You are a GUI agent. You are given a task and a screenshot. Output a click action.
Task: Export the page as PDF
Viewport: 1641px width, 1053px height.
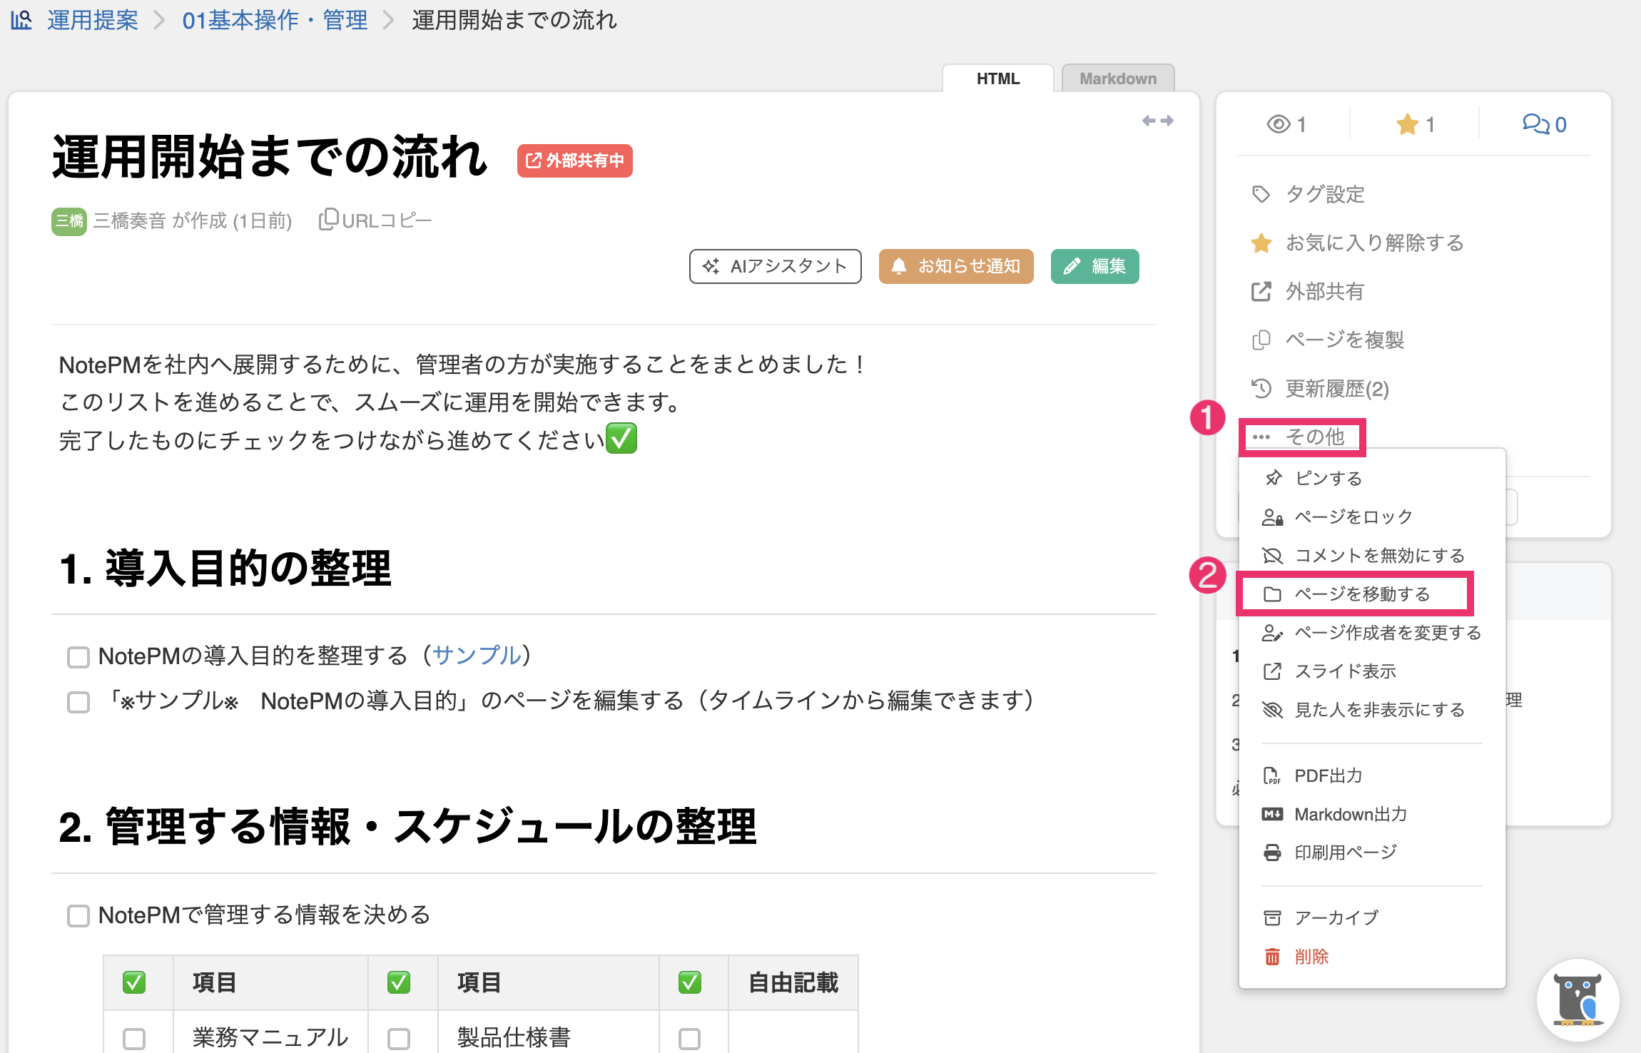1328,775
